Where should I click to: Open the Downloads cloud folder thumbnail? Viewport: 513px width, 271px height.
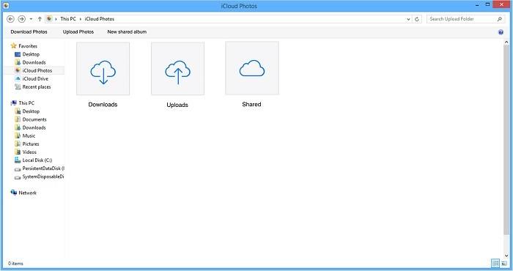click(x=103, y=69)
